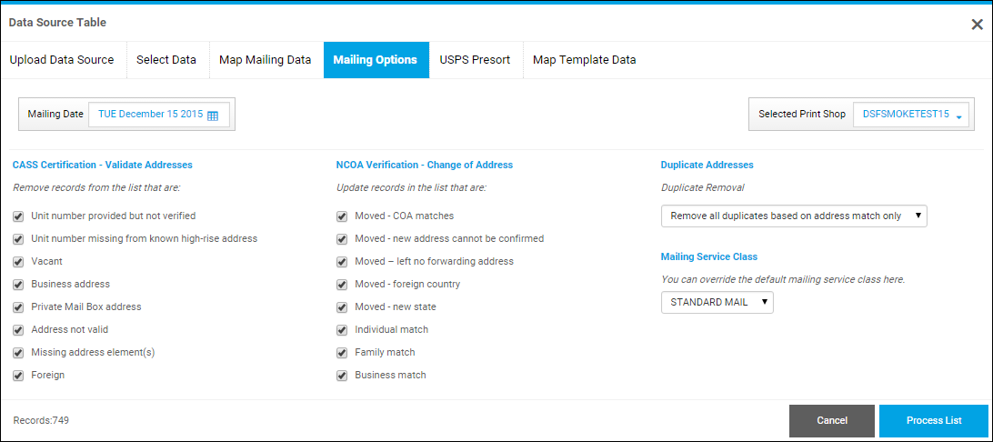Switch to Map Template Data tab

584,60
